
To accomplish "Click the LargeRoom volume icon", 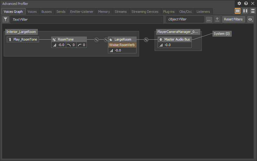I will coord(111,51).
